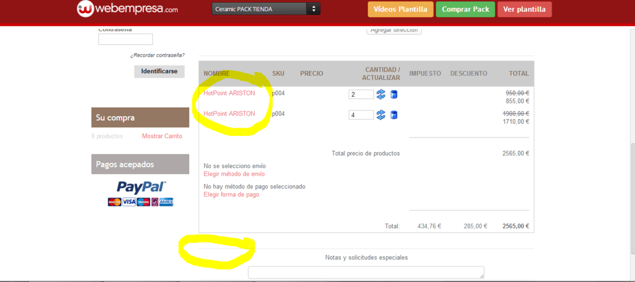Click the SKU column header

tap(278, 73)
